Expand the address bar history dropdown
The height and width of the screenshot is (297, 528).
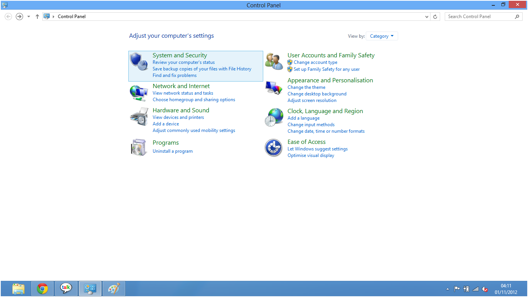point(427,17)
